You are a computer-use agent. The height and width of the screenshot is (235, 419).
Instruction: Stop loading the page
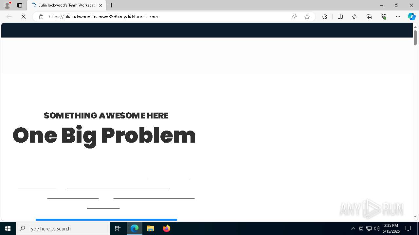coord(24,17)
